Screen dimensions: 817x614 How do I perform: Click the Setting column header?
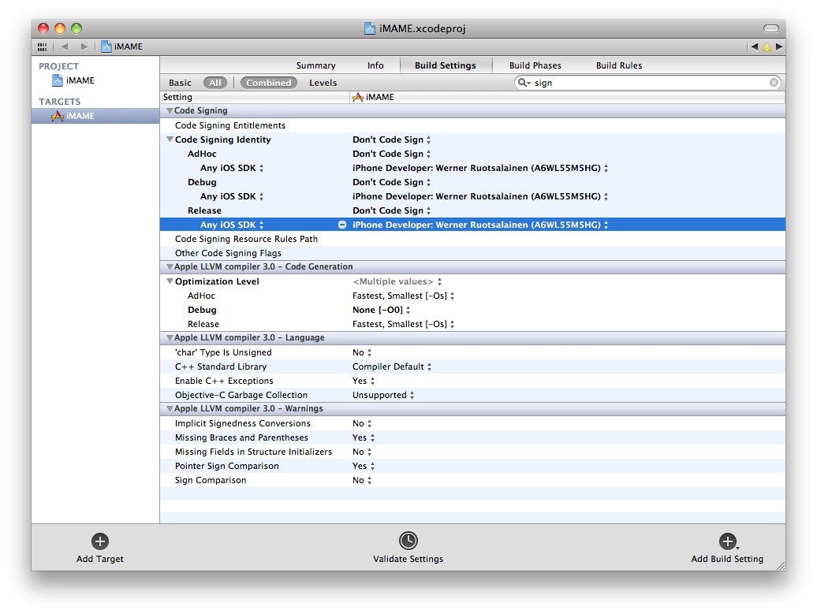[255, 98]
